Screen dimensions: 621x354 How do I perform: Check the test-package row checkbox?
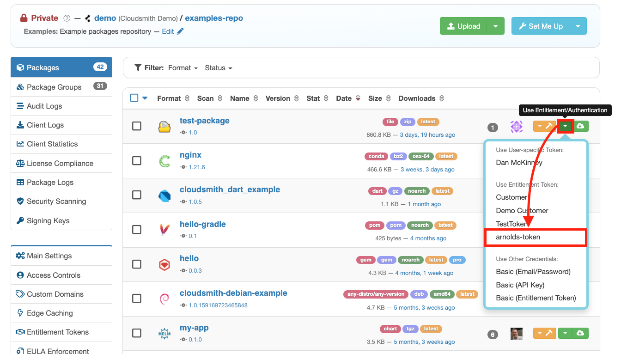(x=137, y=126)
